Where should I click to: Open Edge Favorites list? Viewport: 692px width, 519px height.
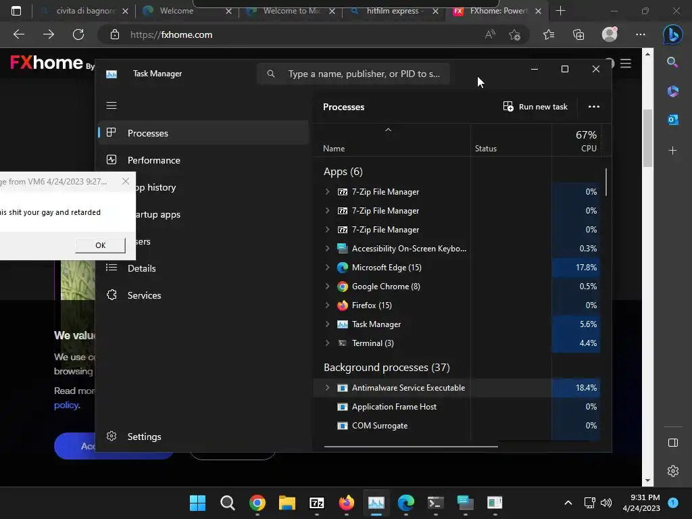coord(549,34)
